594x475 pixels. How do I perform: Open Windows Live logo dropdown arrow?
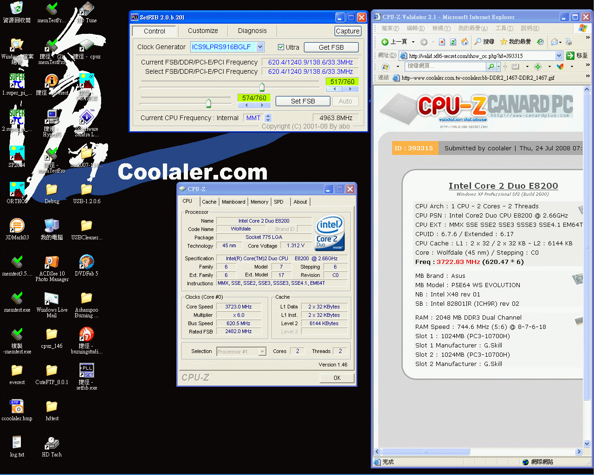pos(398,66)
